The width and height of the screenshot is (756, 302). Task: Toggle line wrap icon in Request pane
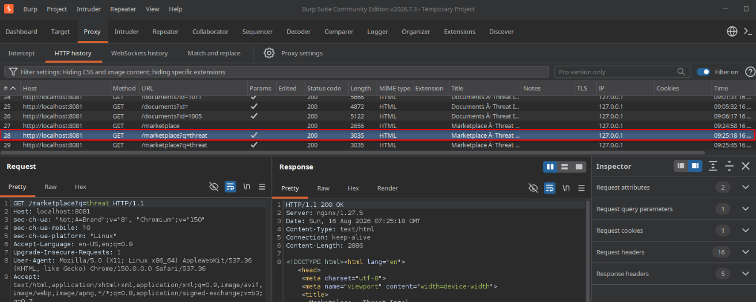coord(230,187)
